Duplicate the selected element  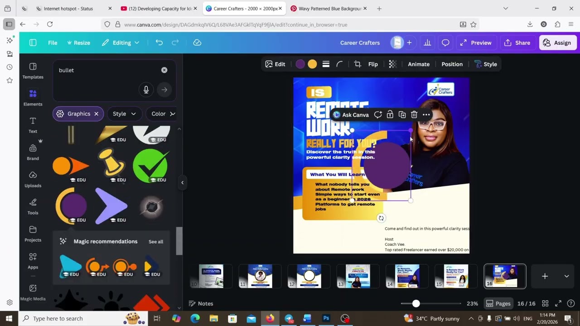click(402, 115)
